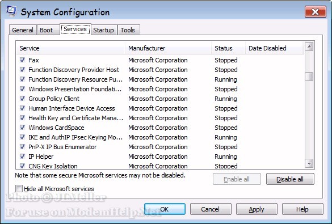Image resolution: width=332 pixels, height=224 pixels.
Task: Open Help with the Help button
Action: coord(302,209)
